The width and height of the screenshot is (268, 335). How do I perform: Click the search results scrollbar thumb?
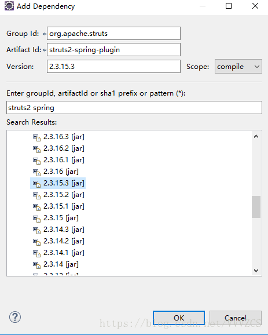coord(256,207)
